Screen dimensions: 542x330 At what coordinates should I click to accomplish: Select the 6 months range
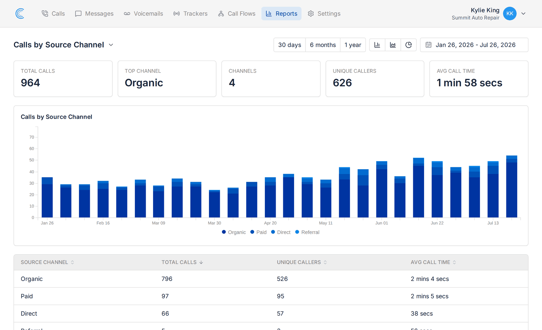(x=323, y=45)
